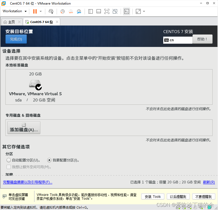
Task: Click the cn keyboard layout indicator
Action: pyautogui.click(x=178, y=40)
